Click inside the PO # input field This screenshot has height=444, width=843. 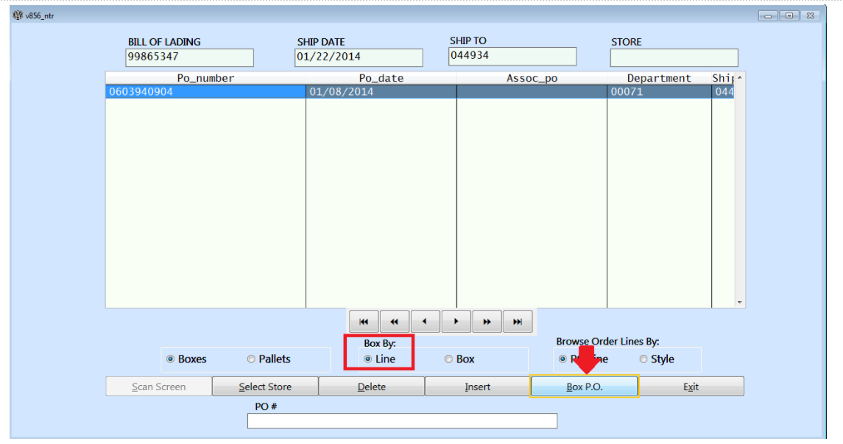tap(403, 420)
